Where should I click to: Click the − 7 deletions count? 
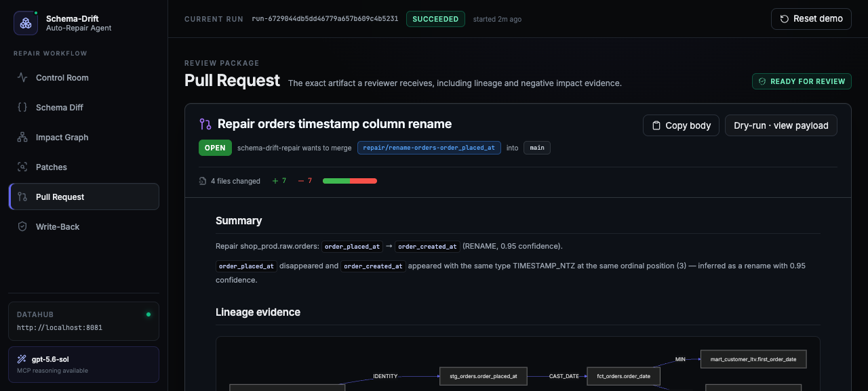305,181
